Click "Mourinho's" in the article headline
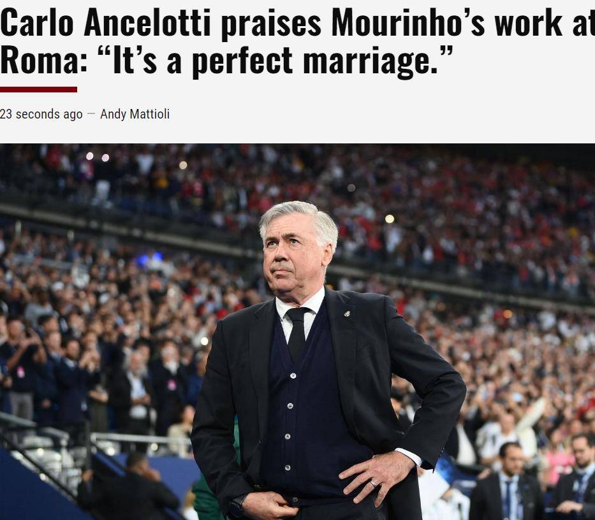Image resolution: width=595 pixels, height=520 pixels. (x=408, y=24)
